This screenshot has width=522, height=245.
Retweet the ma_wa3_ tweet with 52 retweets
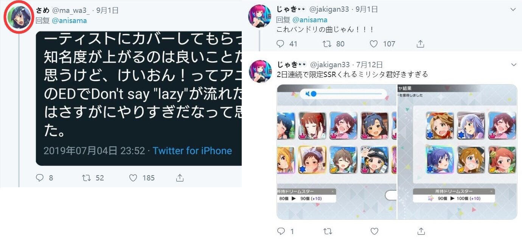click(86, 177)
